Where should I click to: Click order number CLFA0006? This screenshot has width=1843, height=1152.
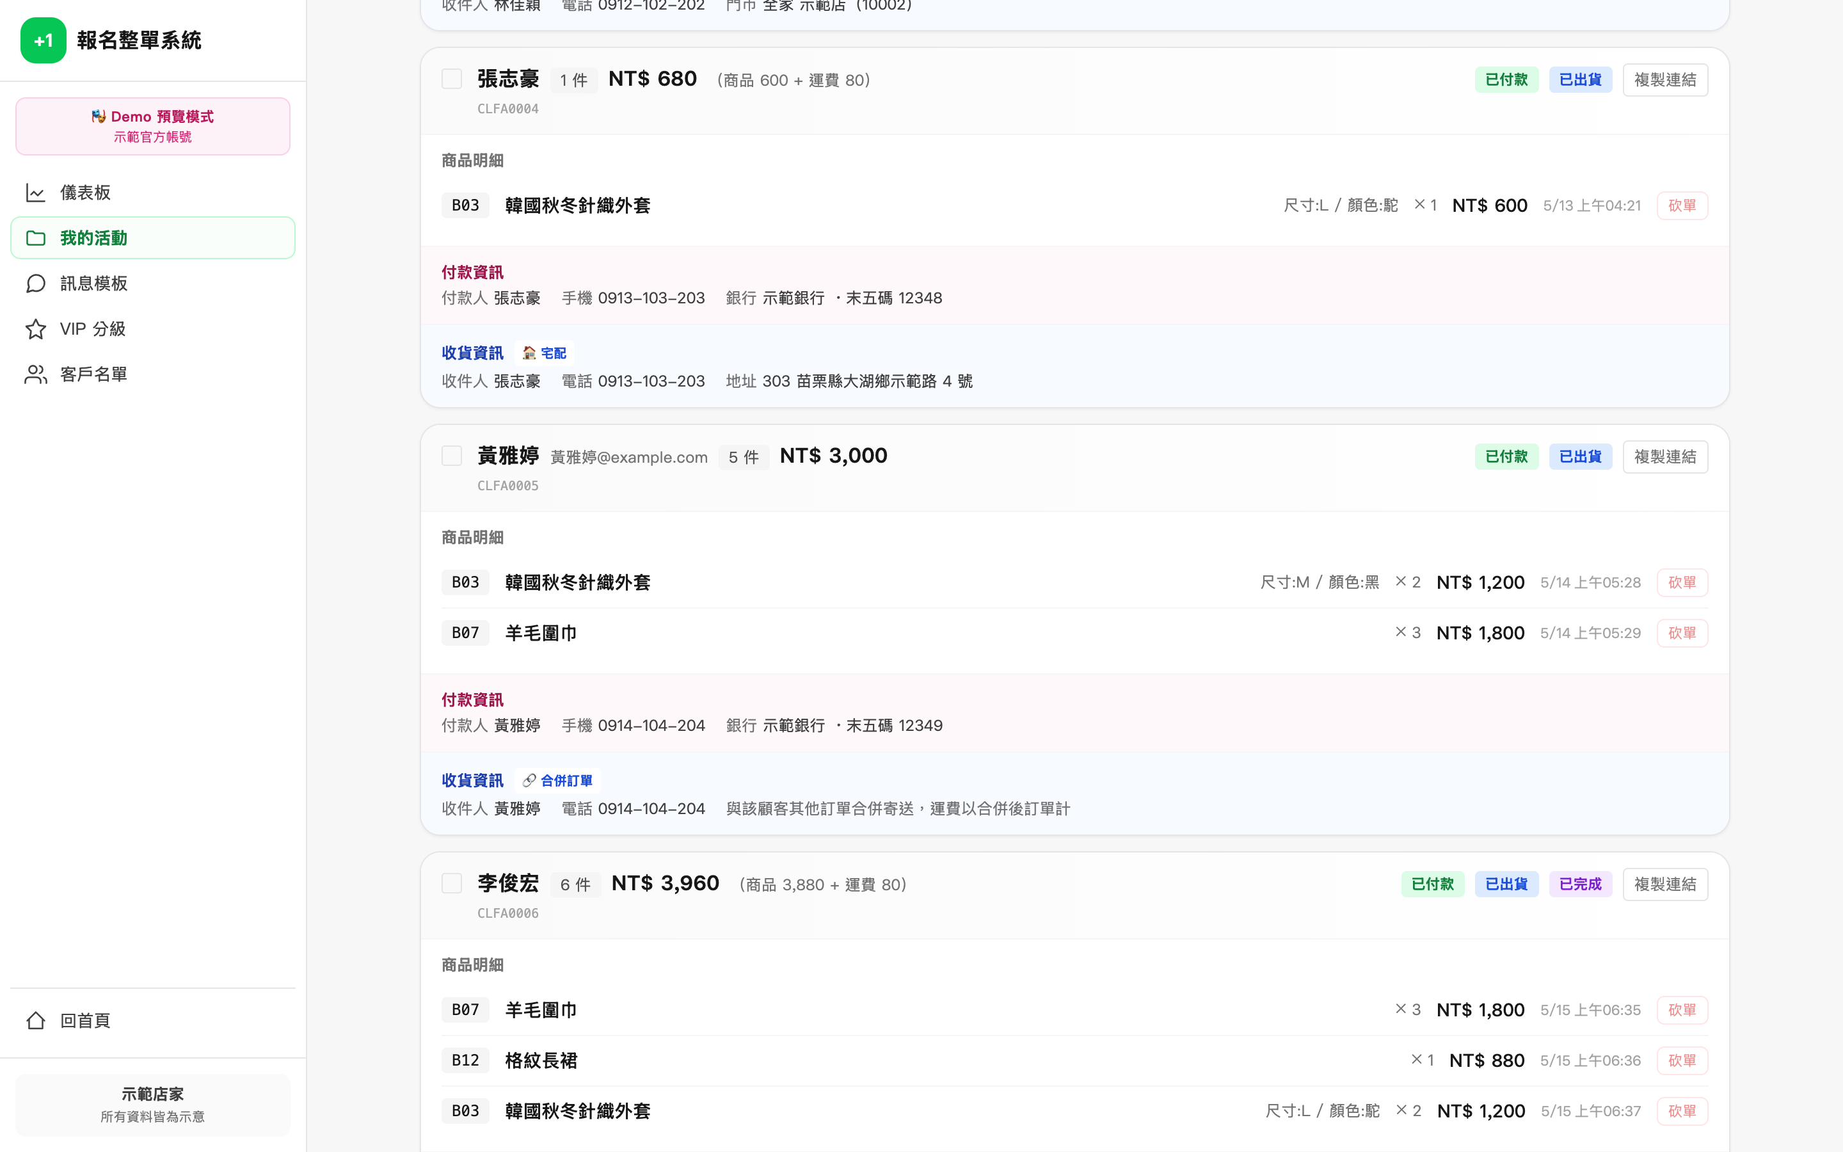coord(508,913)
